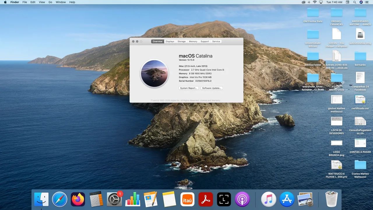This screenshot has width=373, height=210.
Task: Switch to the Storage tab
Action: (182, 41)
